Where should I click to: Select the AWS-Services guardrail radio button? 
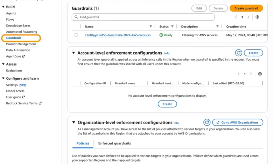[76, 35]
